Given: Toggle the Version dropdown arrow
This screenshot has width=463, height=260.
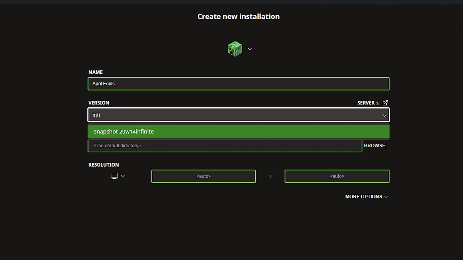Looking at the screenshot, I should point(384,115).
